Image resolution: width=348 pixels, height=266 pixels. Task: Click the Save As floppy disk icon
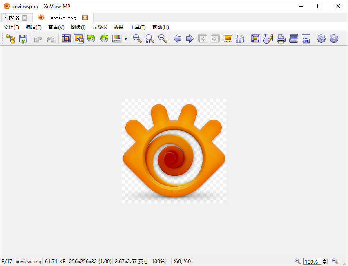pos(23,39)
